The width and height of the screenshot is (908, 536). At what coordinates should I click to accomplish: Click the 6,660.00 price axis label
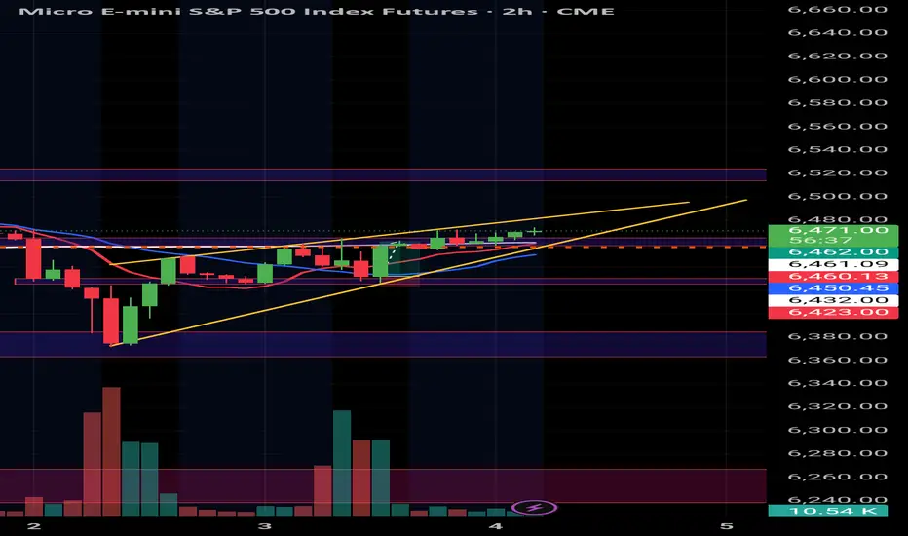(x=837, y=10)
